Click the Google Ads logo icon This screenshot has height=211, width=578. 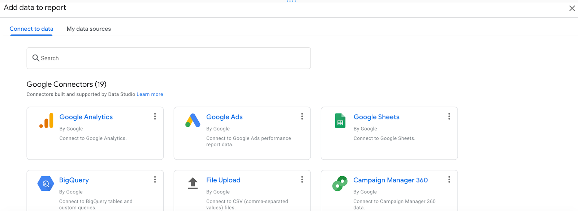click(193, 120)
